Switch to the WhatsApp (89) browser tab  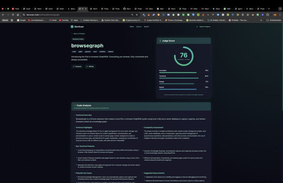(228, 9)
